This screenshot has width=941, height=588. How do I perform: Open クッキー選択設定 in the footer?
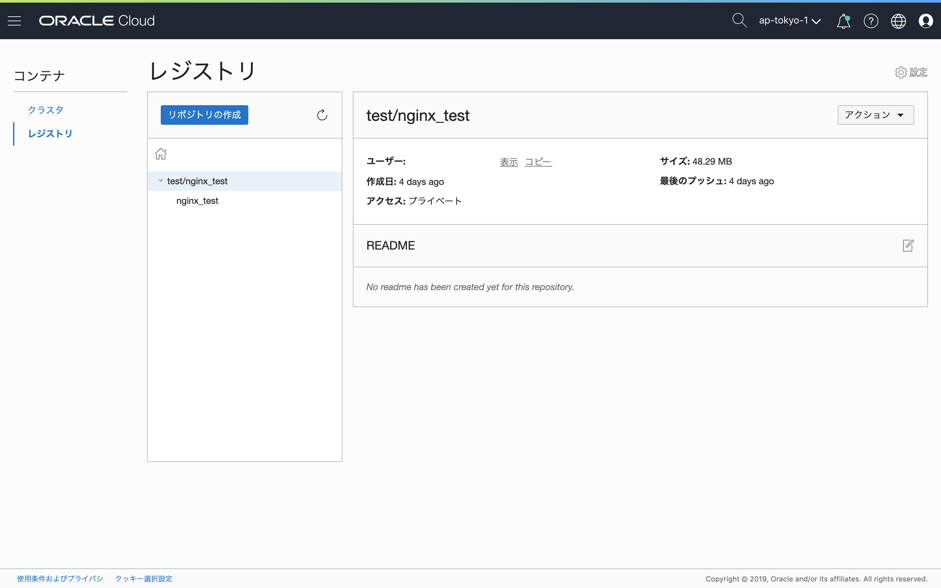(143, 578)
